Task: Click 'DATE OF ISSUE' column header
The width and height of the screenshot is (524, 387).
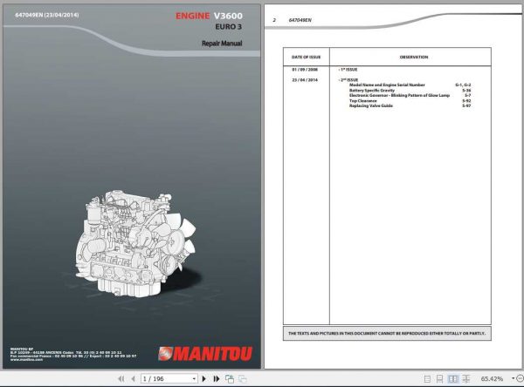Action: pyautogui.click(x=306, y=57)
